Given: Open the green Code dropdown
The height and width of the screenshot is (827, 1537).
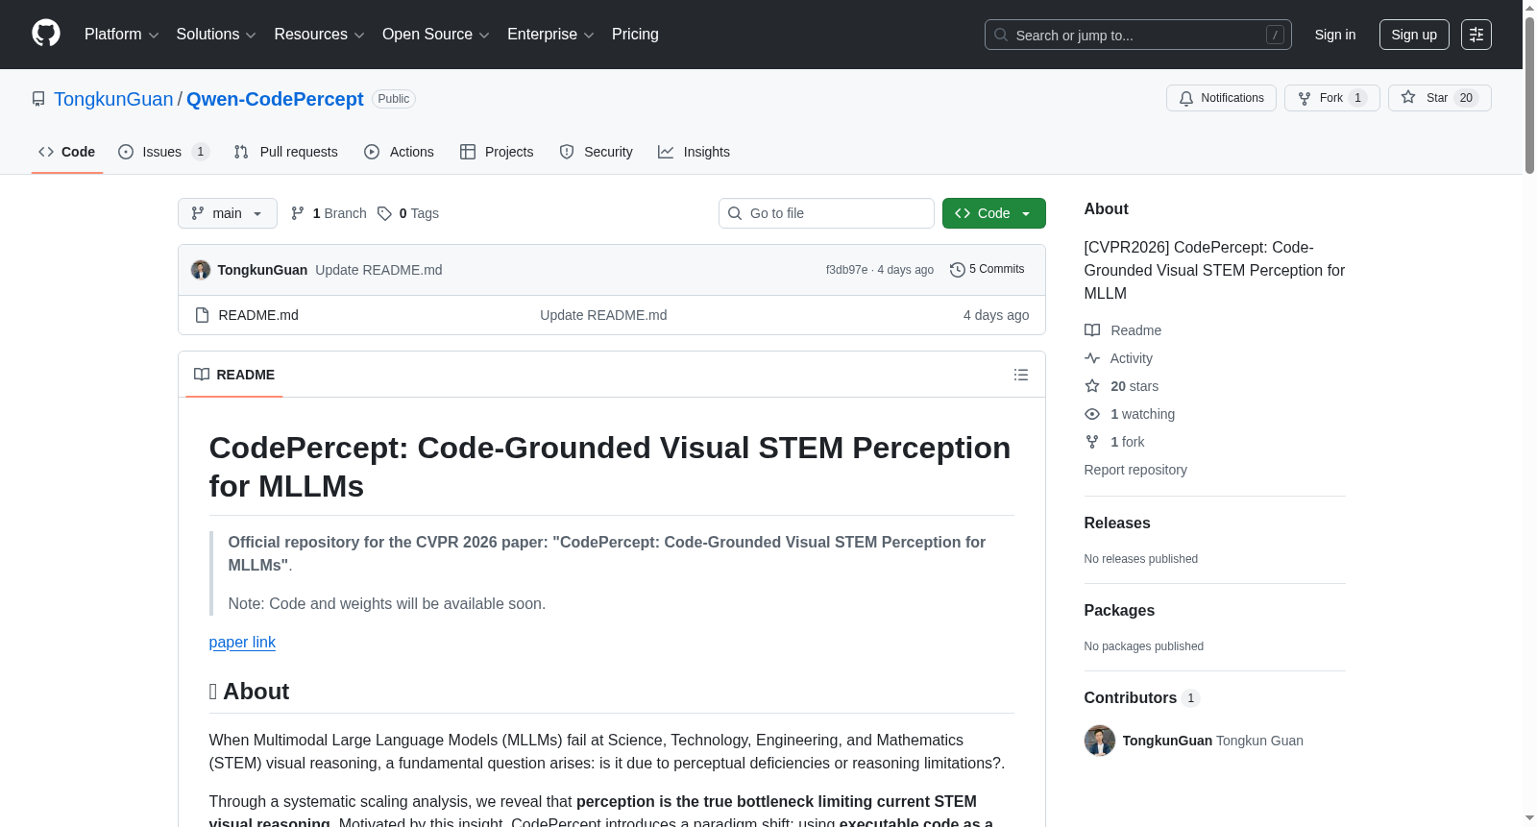Looking at the screenshot, I should [994, 213].
